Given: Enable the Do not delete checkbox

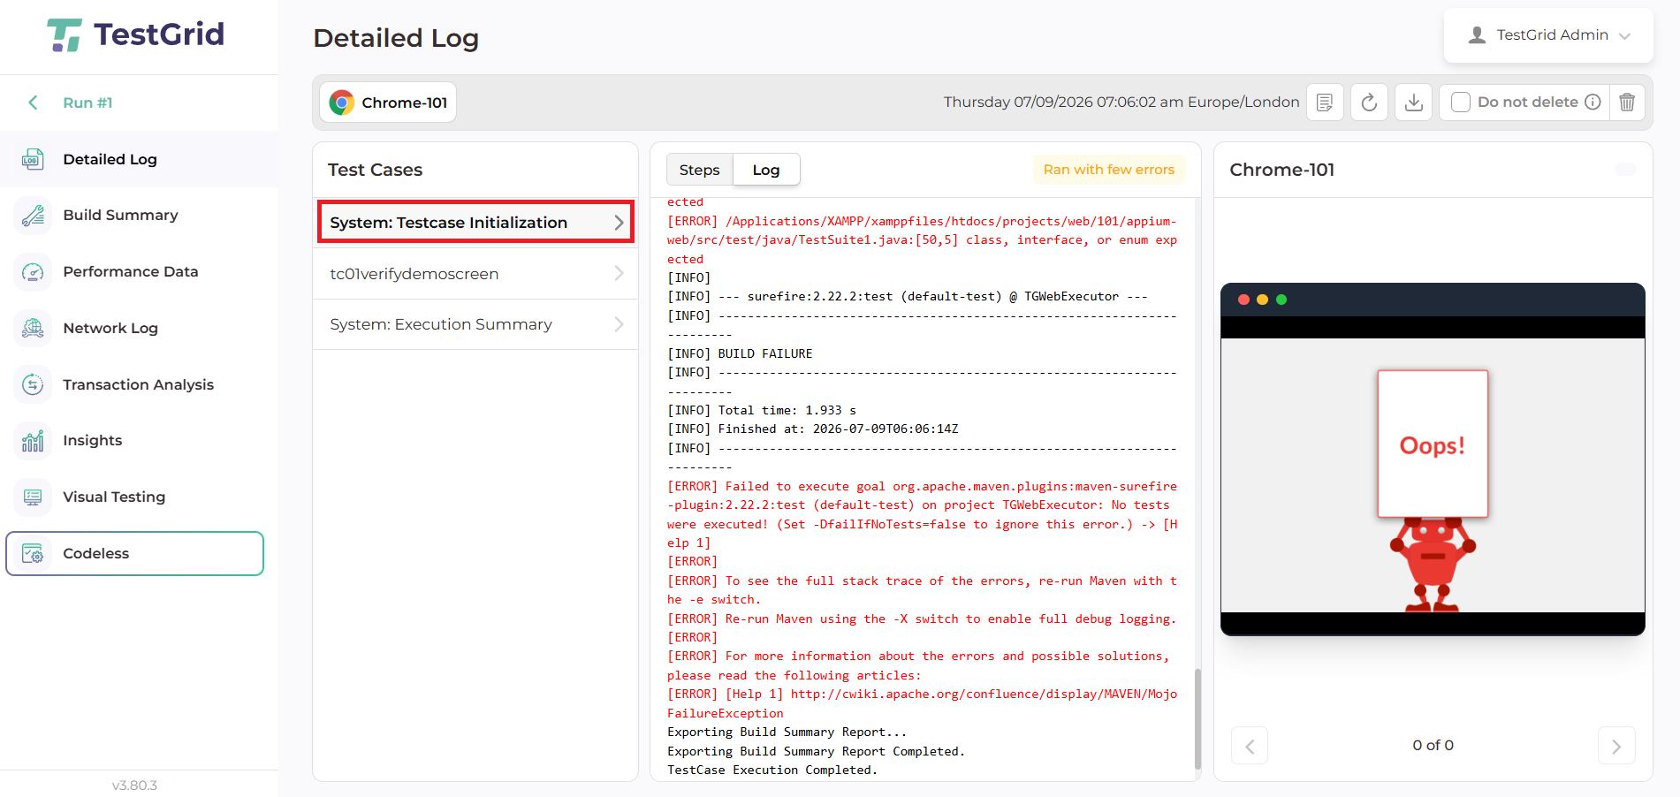Looking at the screenshot, I should tap(1461, 102).
